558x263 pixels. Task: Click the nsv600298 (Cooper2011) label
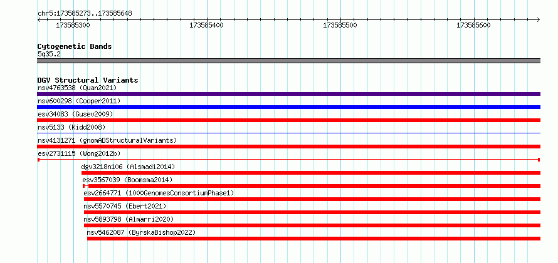tap(79, 101)
